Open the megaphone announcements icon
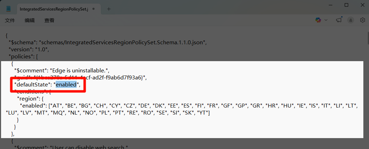The image size is (369, 149). [x=339, y=20]
